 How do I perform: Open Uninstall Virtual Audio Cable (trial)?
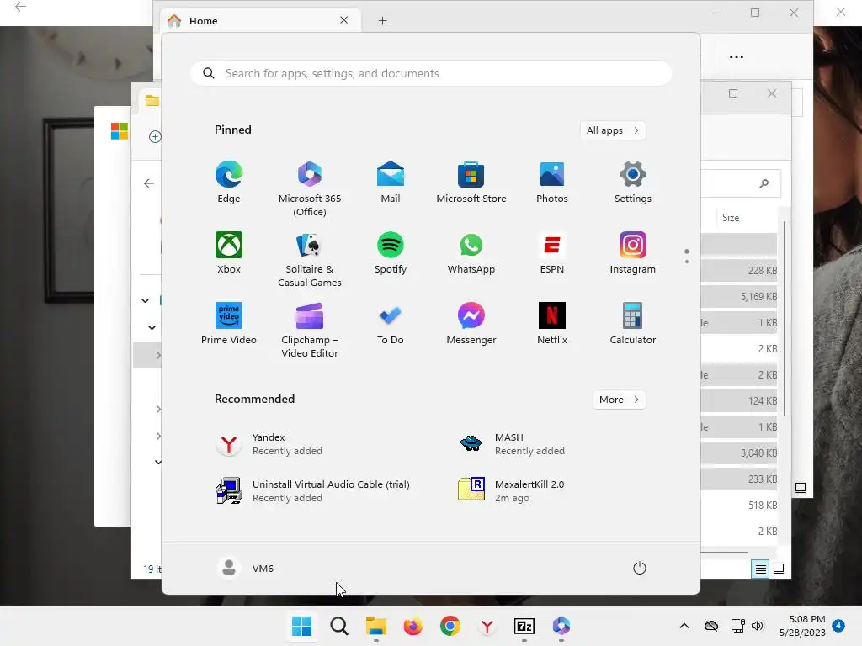point(312,490)
